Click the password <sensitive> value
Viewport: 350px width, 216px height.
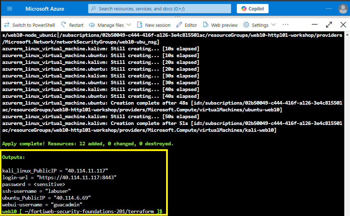(49, 184)
